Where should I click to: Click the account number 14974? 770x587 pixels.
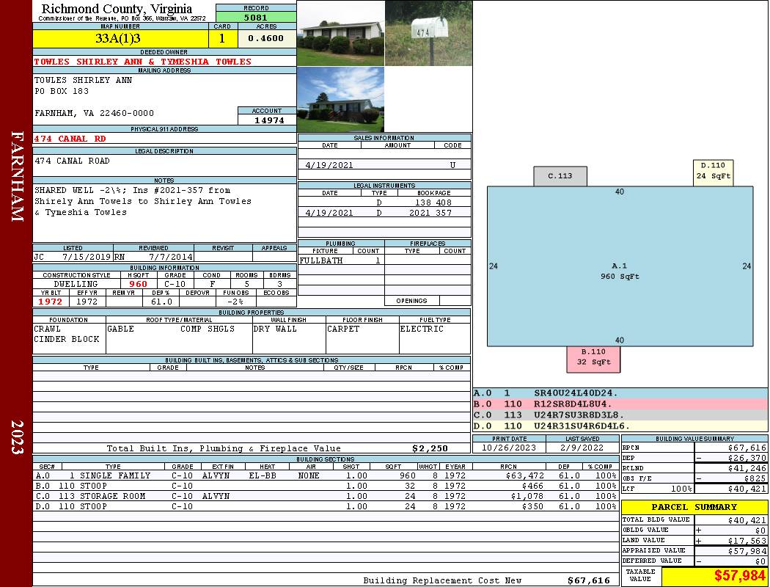[x=268, y=120]
